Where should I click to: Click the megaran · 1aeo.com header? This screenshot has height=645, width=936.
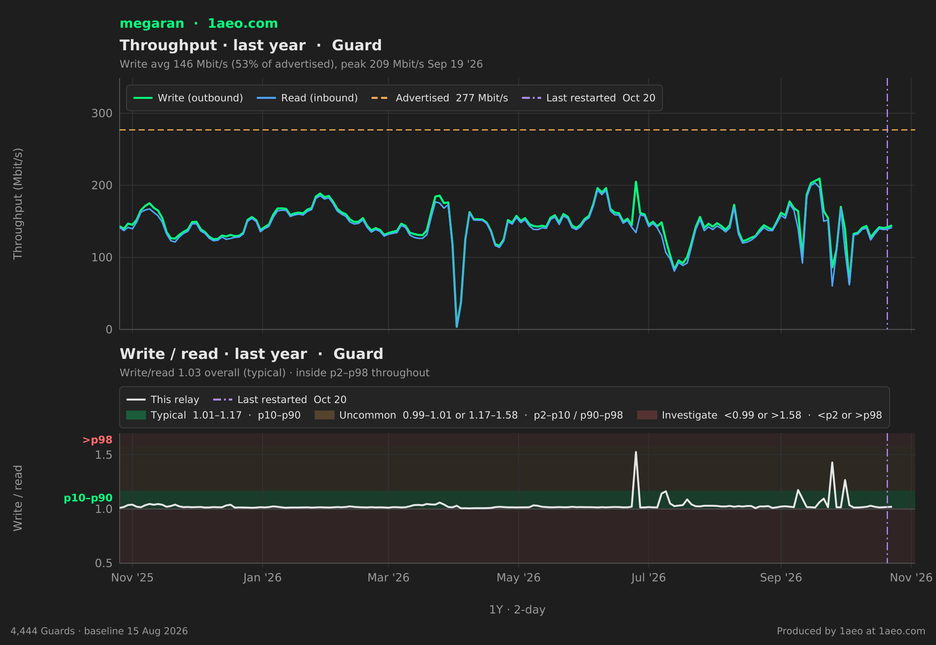tap(199, 23)
